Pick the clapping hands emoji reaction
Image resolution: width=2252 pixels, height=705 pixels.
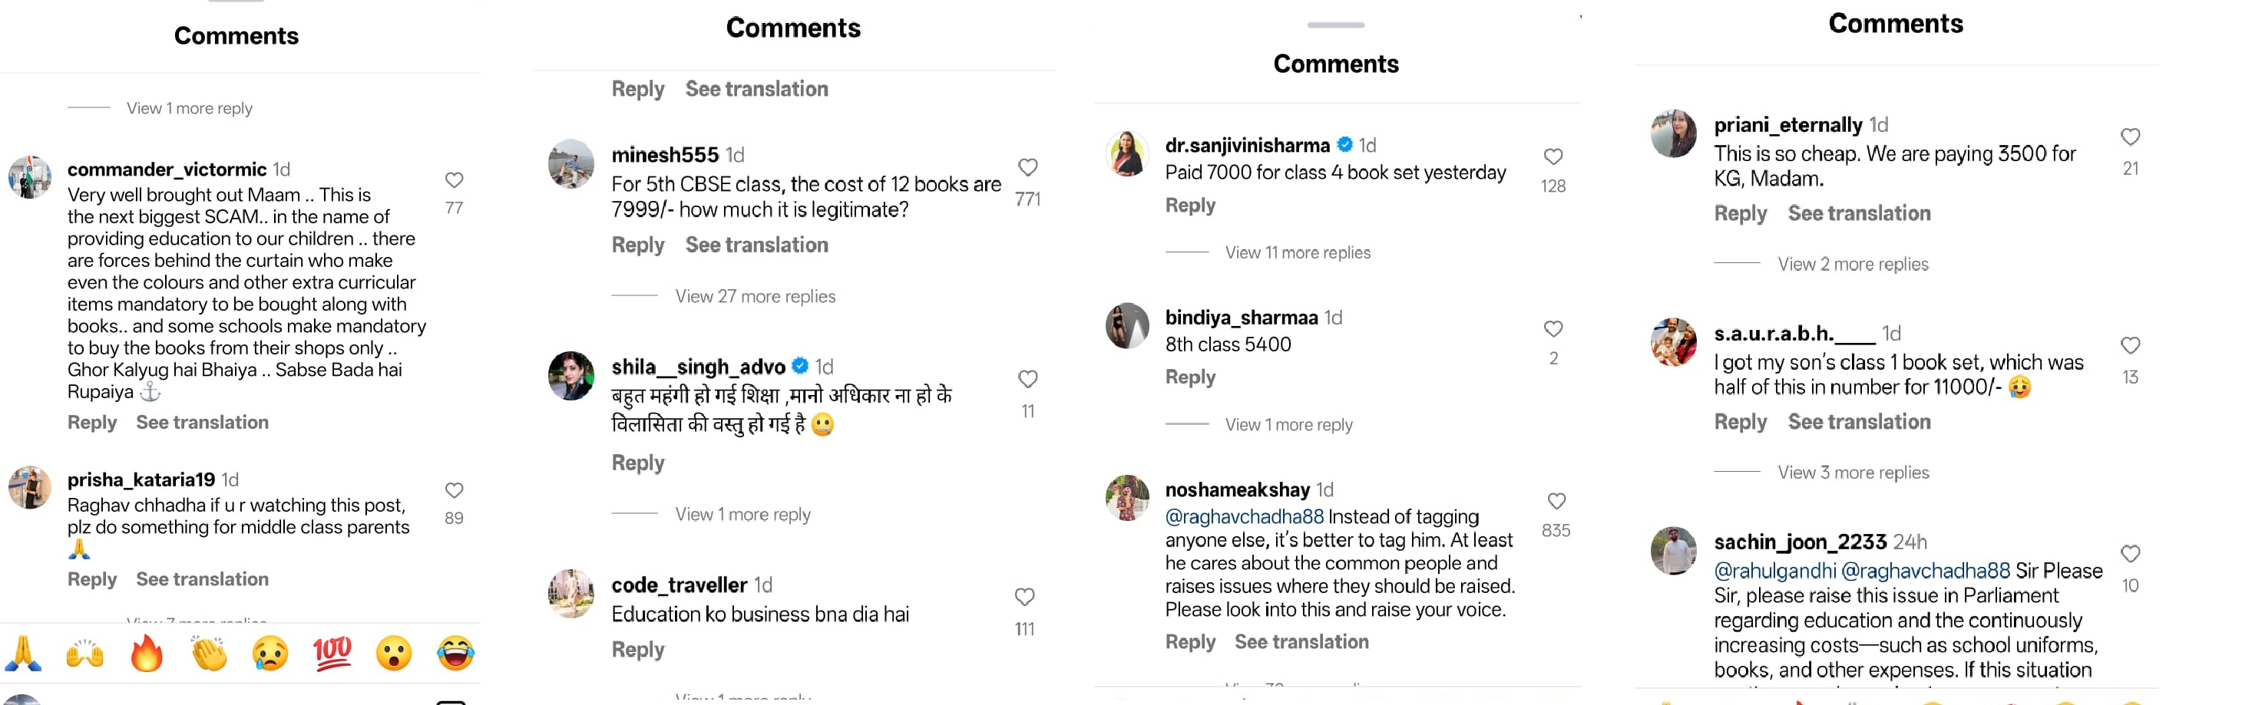click(209, 653)
